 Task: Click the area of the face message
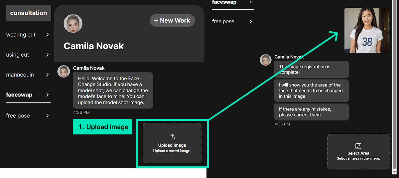pyautogui.click(x=312, y=90)
